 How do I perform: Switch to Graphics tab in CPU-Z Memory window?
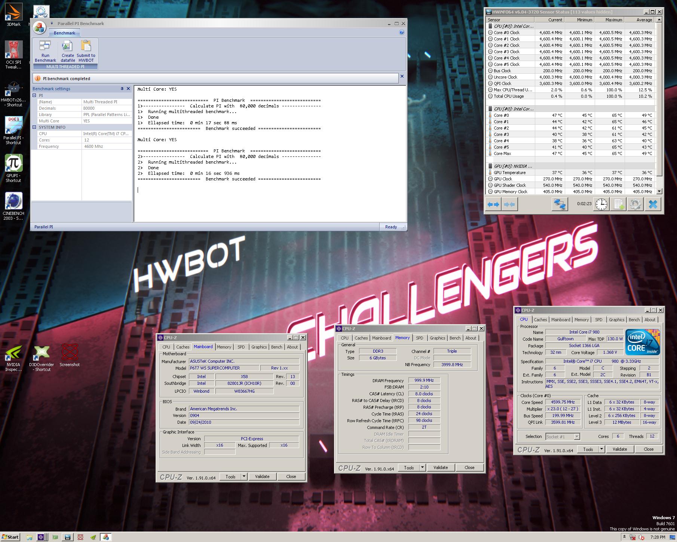tap(437, 338)
